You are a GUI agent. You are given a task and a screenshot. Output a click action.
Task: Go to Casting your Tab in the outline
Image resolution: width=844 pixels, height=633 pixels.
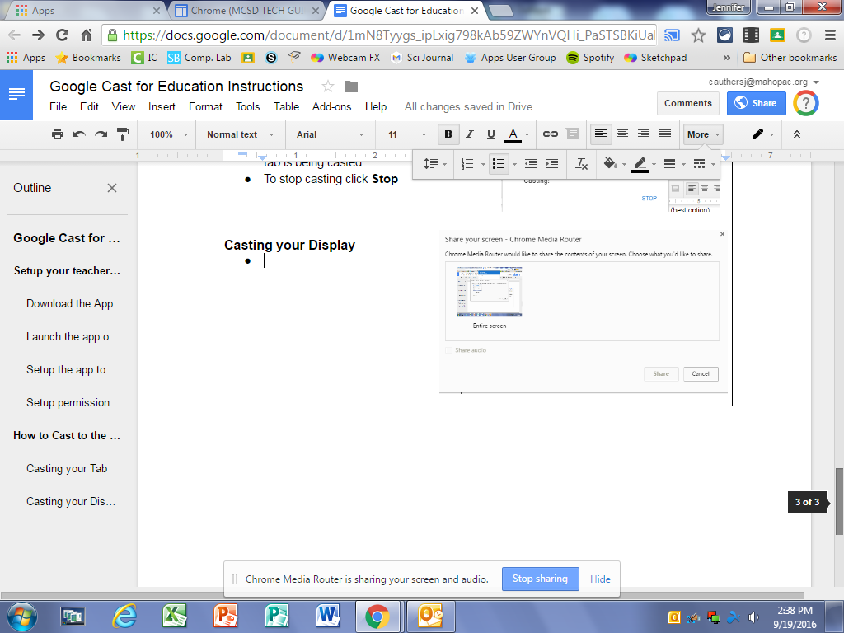[x=67, y=468]
